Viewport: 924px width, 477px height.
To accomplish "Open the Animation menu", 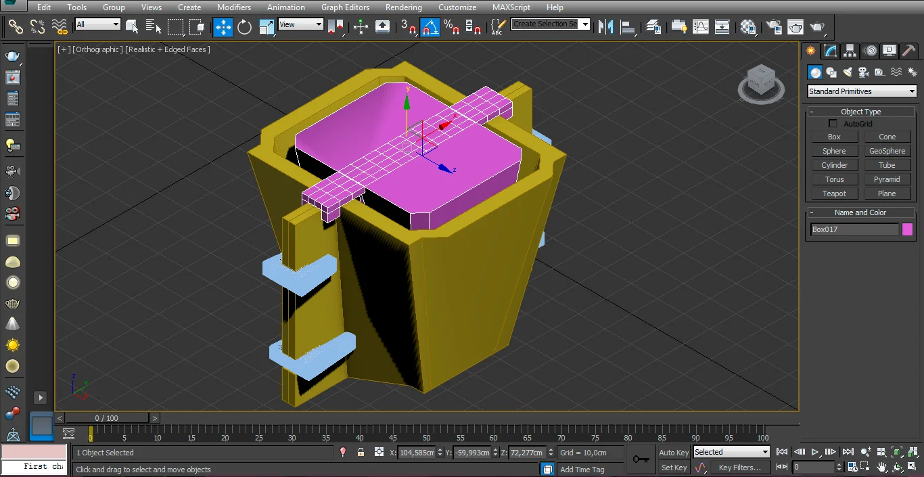I will pyautogui.click(x=286, y=7).
